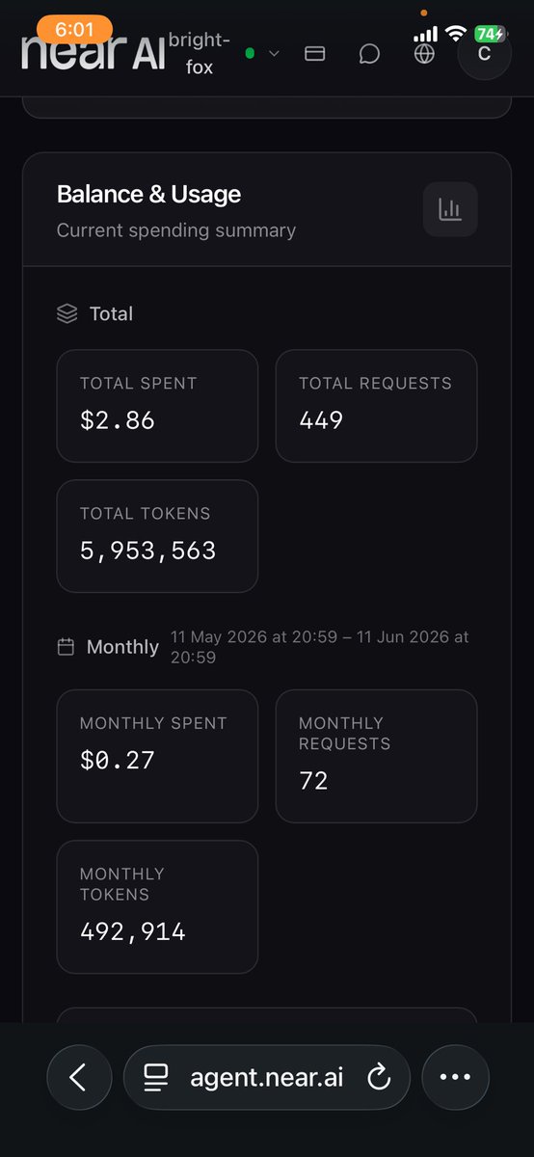
Task: Open the browser three-dot menu
Action: coord(455,1078)
